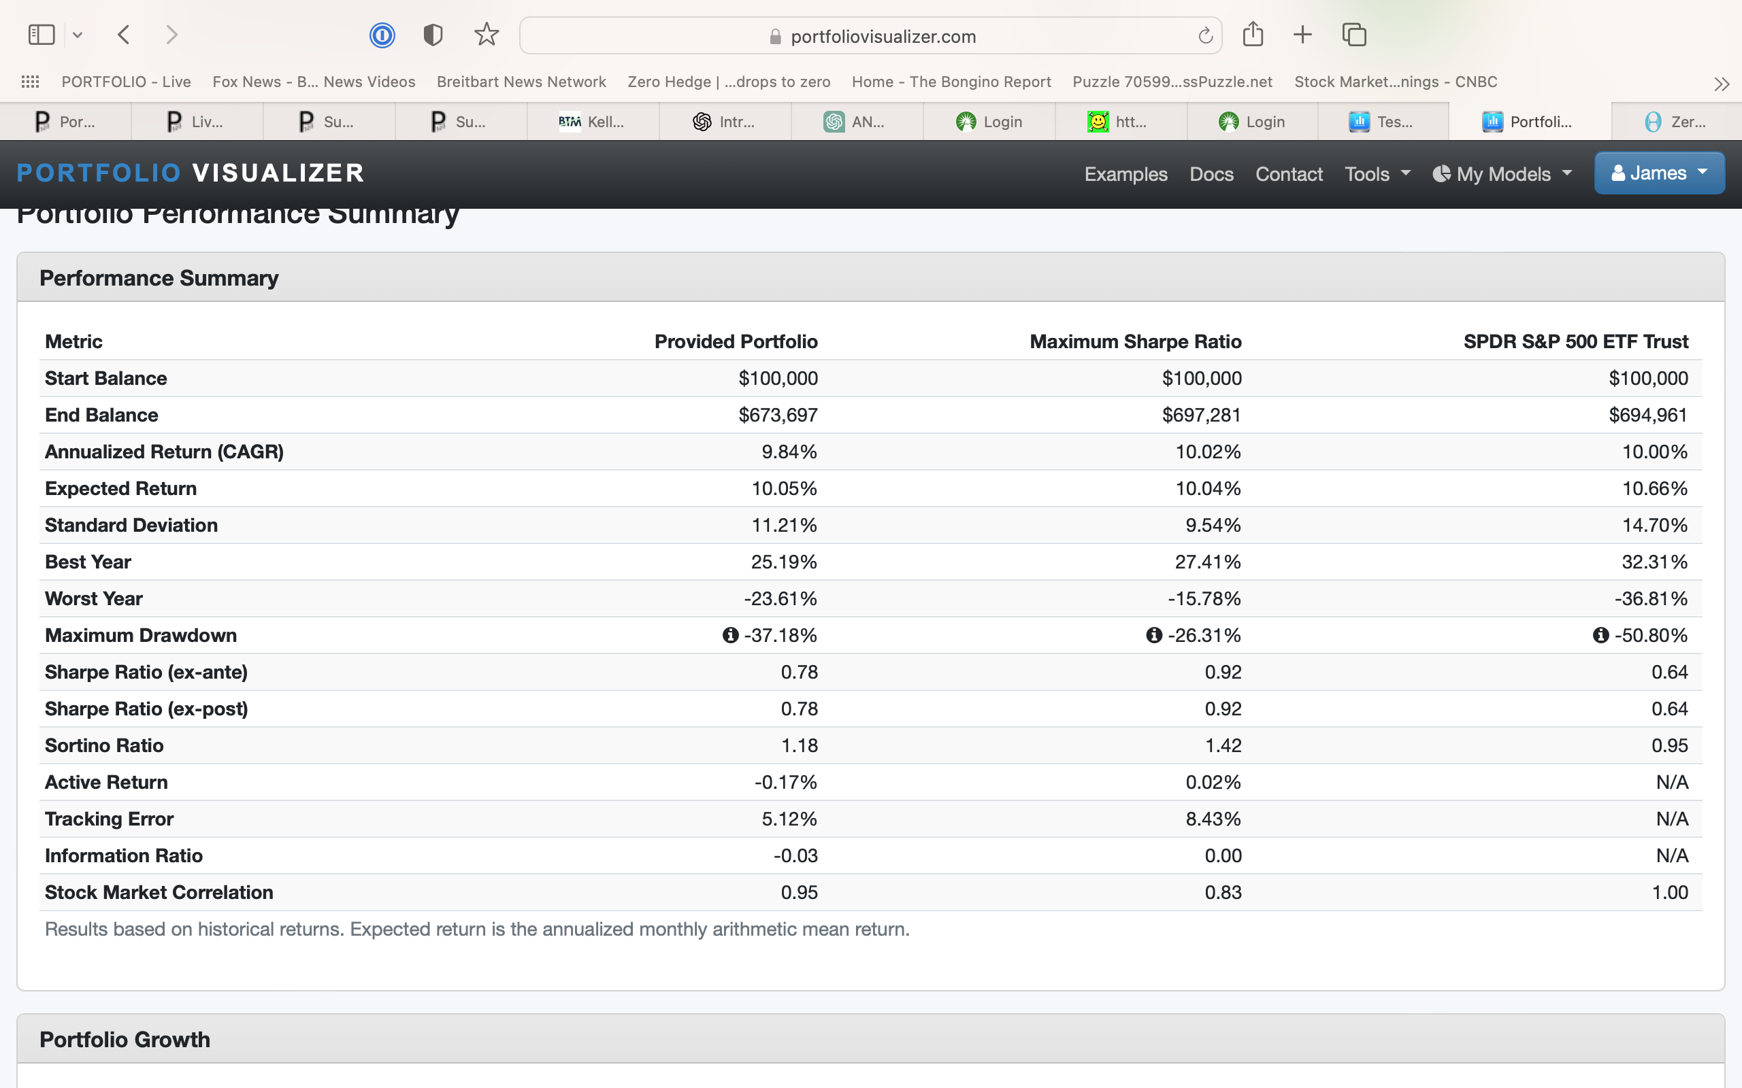Click the Provided Portfolio column header
Screen dimensions: 1742x1088
(736, 342)
